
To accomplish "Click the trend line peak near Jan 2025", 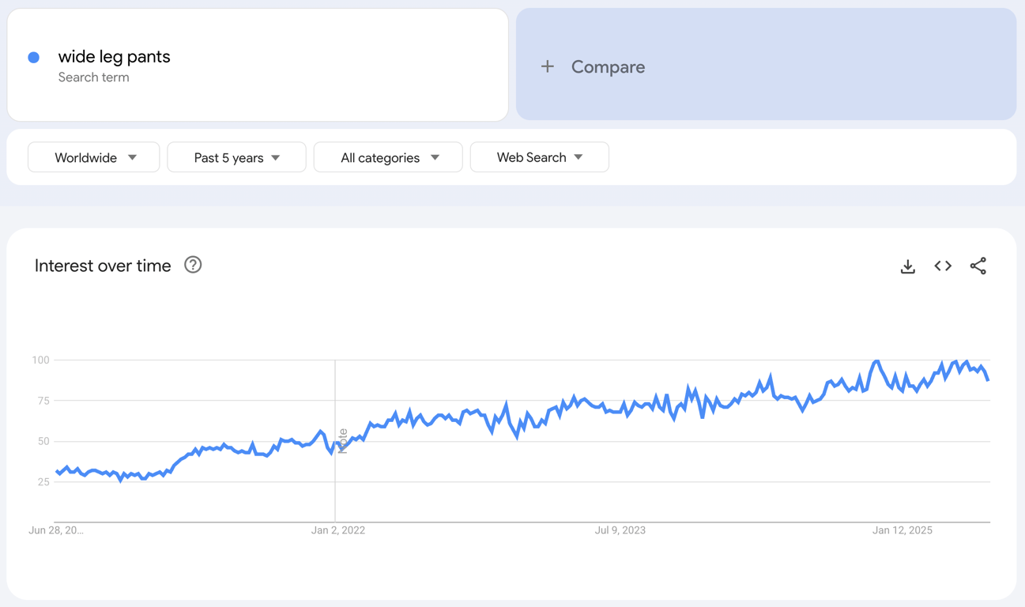I will point(876,360).
